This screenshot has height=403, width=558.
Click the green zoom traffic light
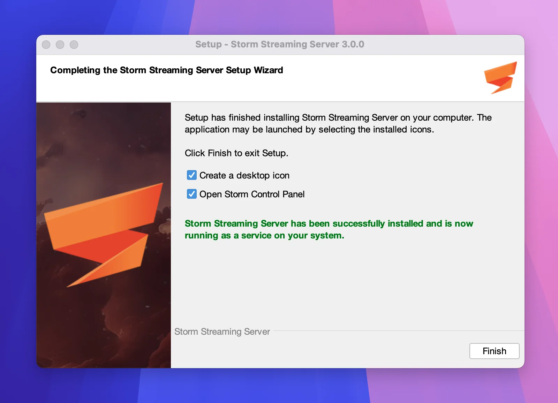click(x=74, y=45)
